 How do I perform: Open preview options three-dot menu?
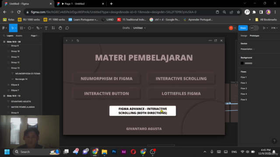point(210,41)
